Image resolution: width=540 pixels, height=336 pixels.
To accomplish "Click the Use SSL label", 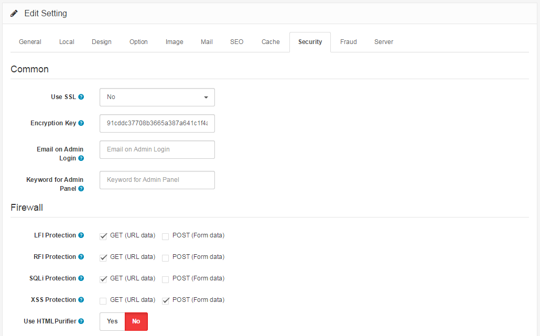I will (x=63, y=97).
